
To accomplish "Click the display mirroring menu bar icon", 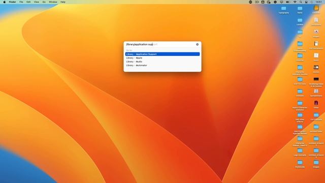I will click(281, 2).
